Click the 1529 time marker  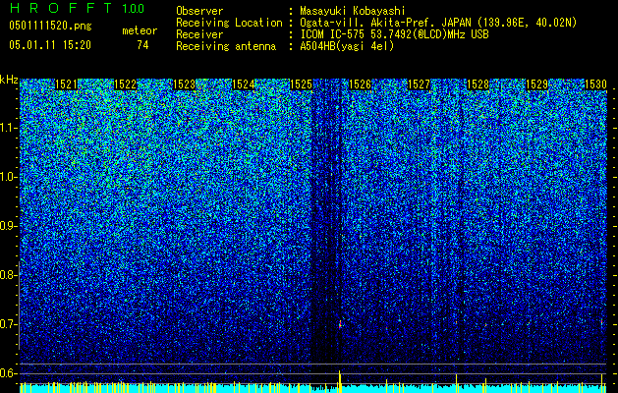tap(536, 84)
